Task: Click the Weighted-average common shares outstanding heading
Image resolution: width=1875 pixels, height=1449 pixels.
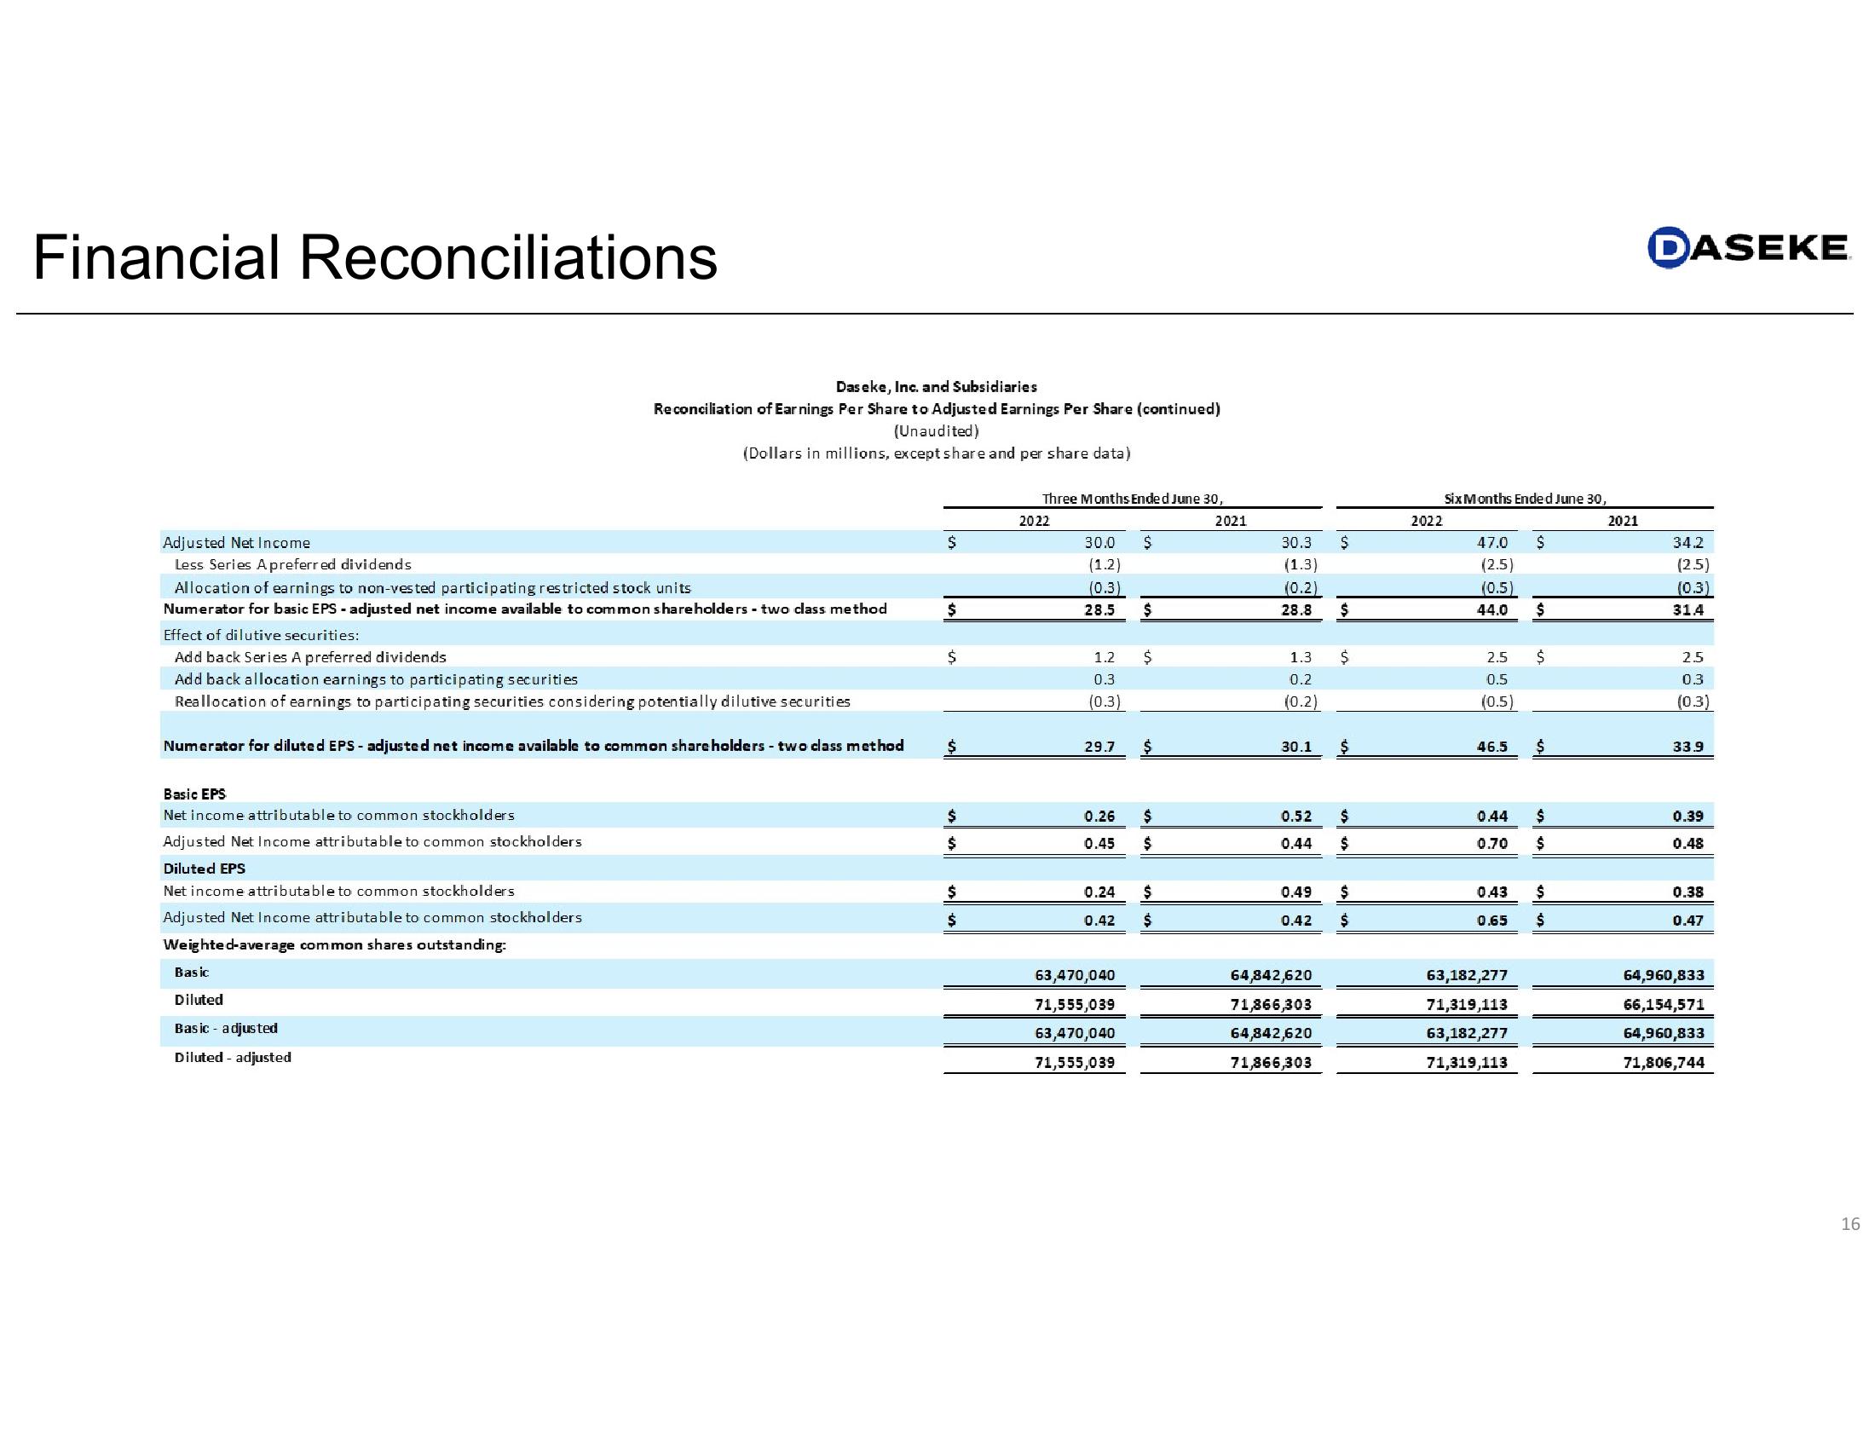Action: 335,945
